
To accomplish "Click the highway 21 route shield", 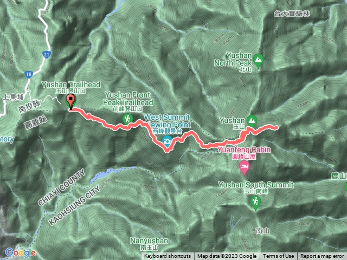I will pyautogui.click(x=47, y=54).
